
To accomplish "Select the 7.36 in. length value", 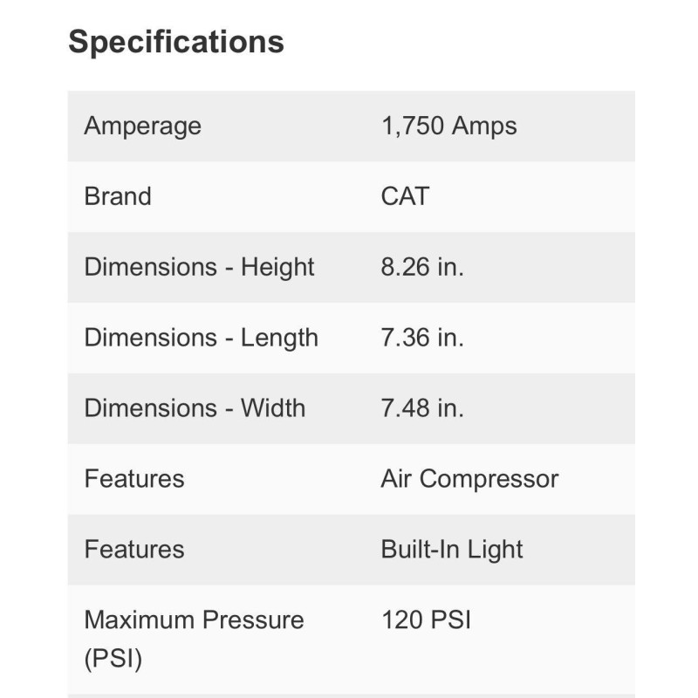I will (422, 338).
